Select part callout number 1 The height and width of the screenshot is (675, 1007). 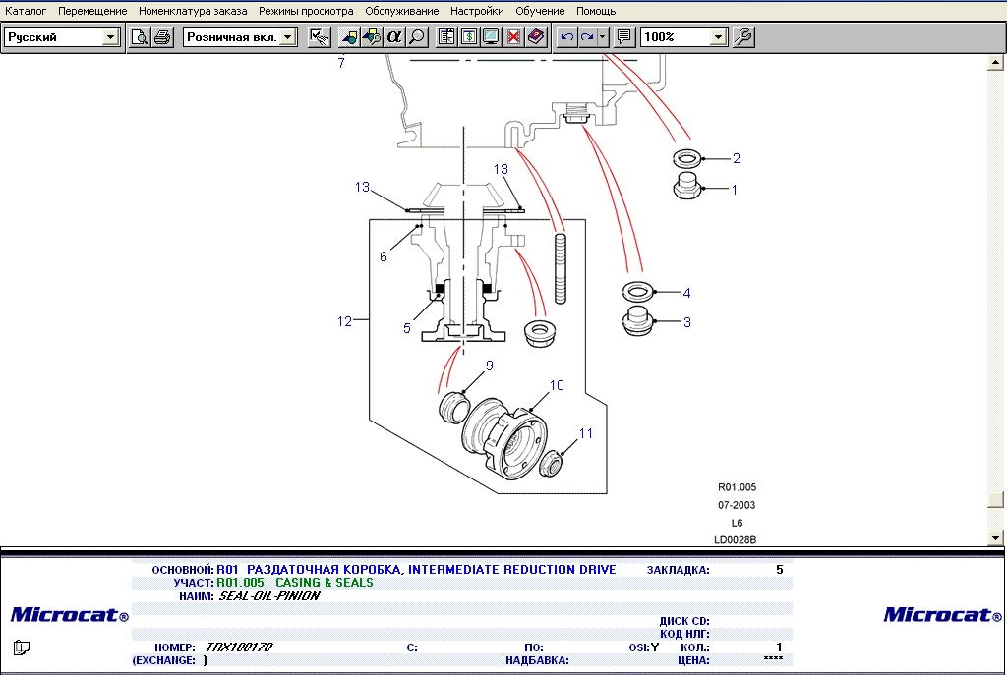click(734, 190)
